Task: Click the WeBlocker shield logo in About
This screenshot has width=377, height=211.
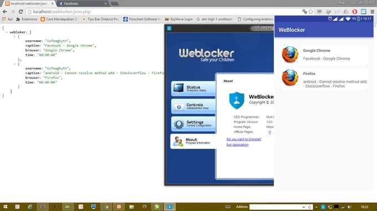Action: [x=237, y=101]
